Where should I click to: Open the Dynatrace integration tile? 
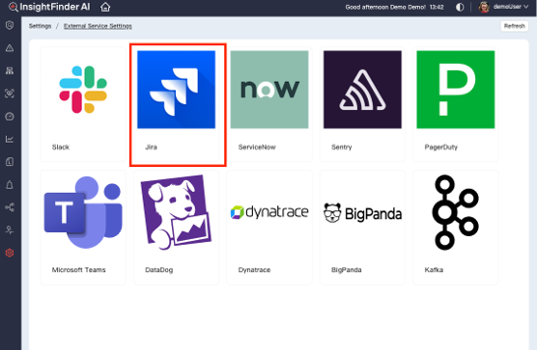(269, 228)
